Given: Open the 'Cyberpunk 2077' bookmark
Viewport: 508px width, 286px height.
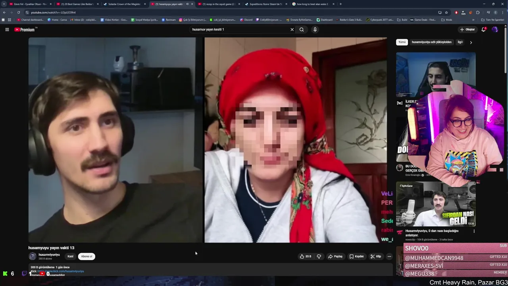Looking at the screenshot, I should coord(380,20).
